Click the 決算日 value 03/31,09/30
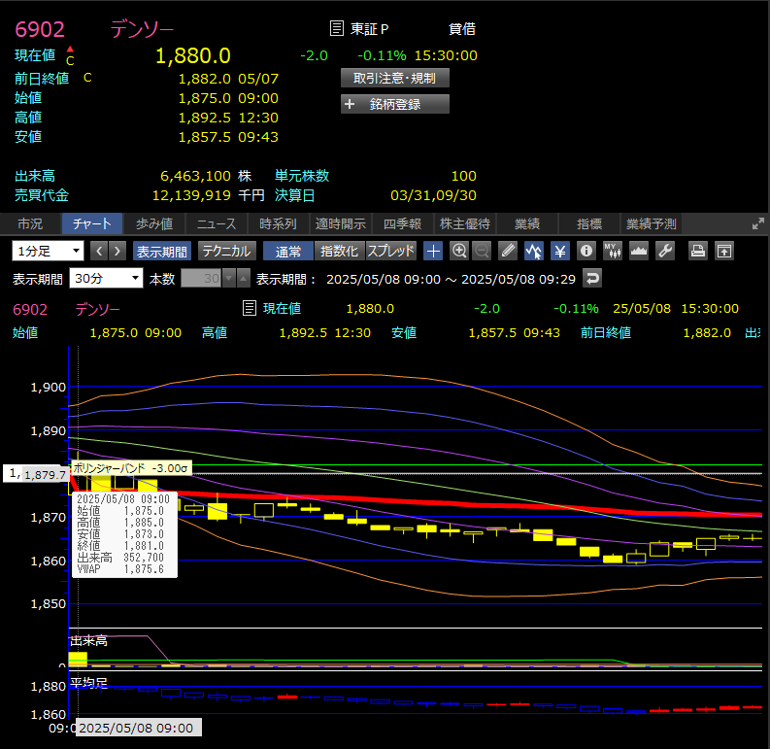The height and width of the screenshot is (749, 770). [x=433, y=195]
